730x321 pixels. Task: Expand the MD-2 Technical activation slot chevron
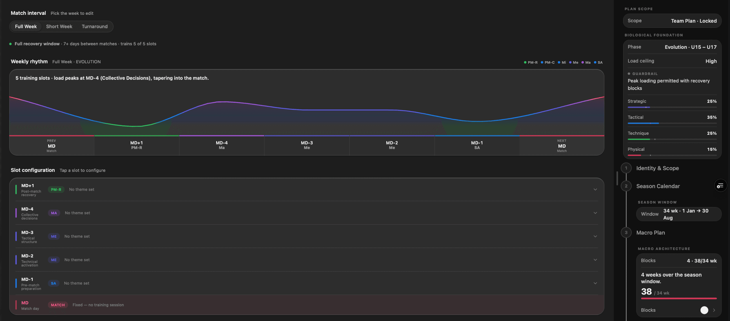click(x=595, y=260)
